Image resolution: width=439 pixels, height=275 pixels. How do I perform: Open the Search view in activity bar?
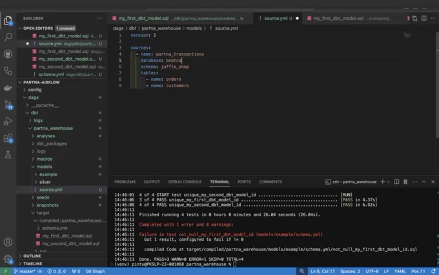coord(8,37)
